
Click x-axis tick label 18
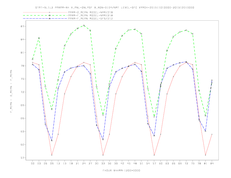(x=71, y=163)
